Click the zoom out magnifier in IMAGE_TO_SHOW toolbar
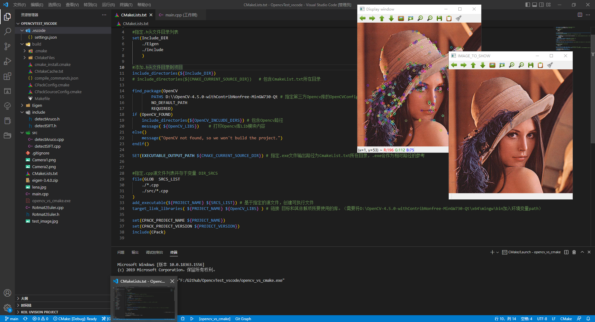 point(522,65)
